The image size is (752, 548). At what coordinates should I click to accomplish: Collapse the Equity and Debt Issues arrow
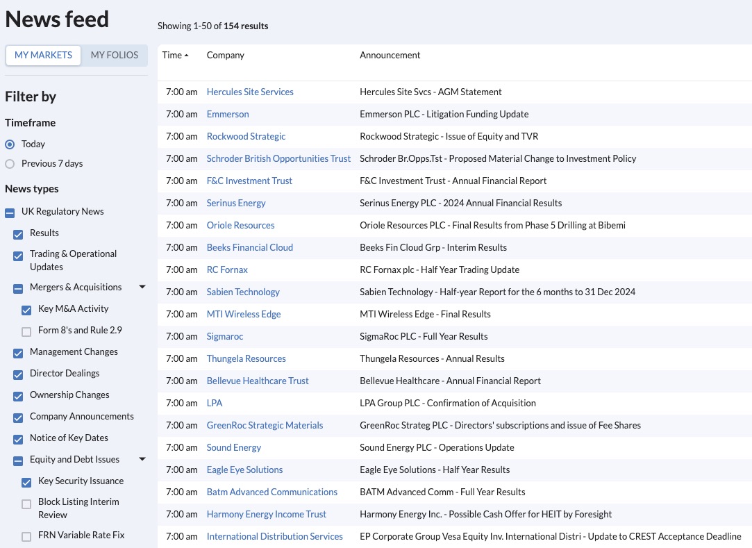(x=142, y=459)
